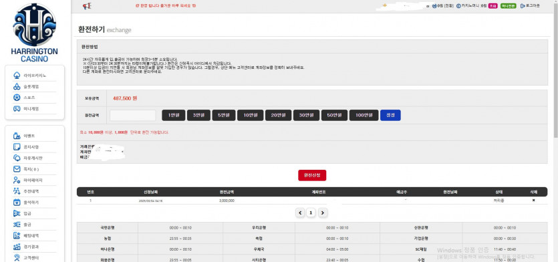Open the messages envelope icon
The image size is (558, 262).
tap(17, 169)
